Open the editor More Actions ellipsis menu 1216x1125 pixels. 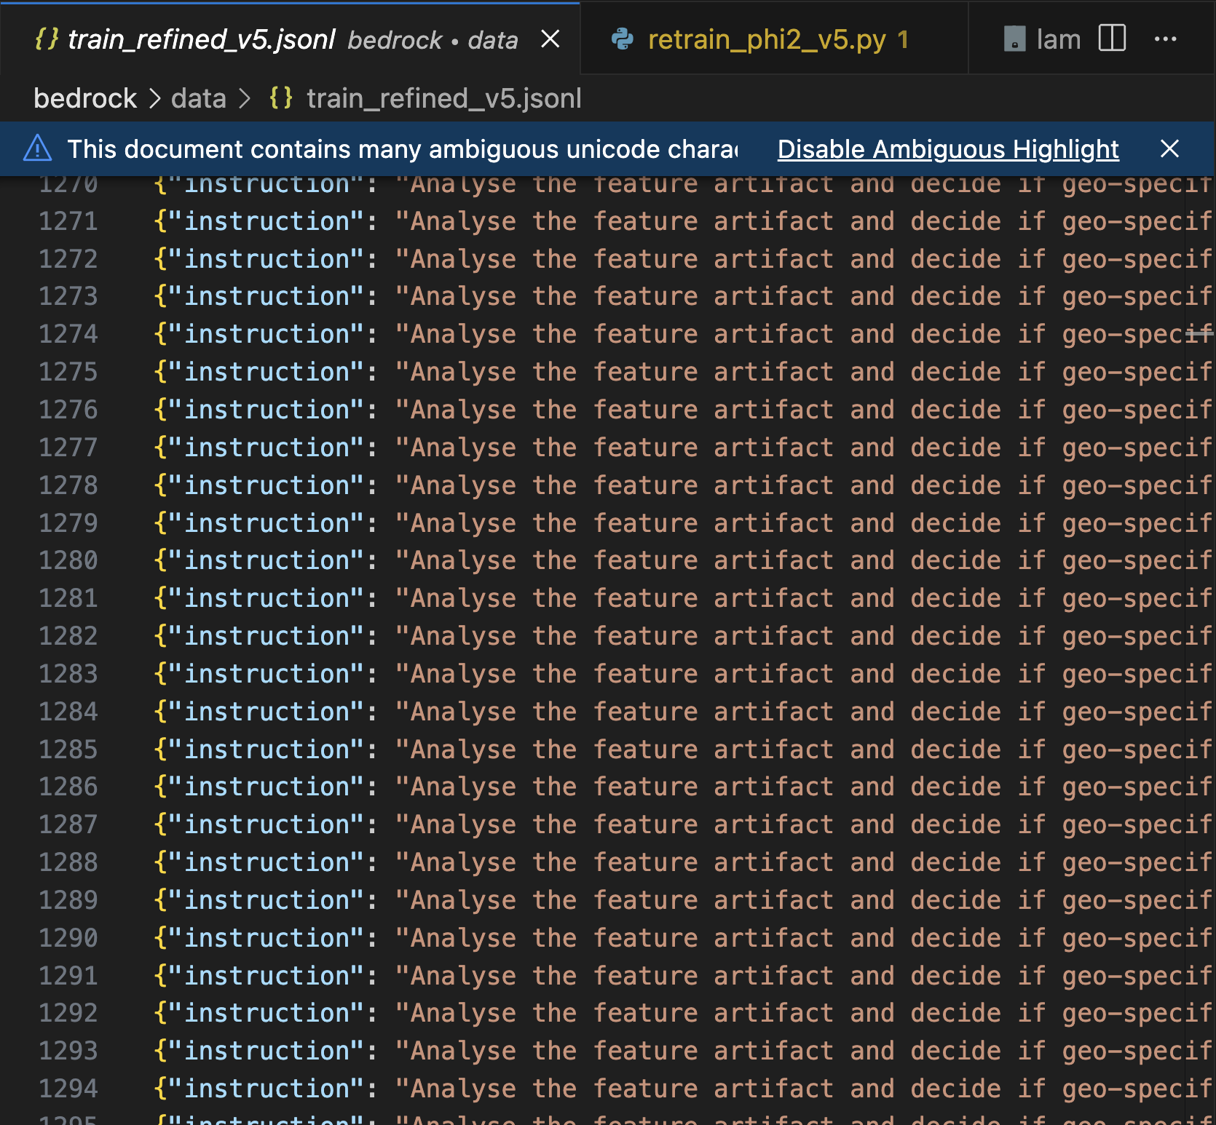click(x=1165, y=39)
